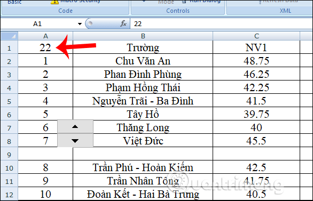Select row 3 header
Viewport: 313px width, 201px height.
click(x=10, y=74)
